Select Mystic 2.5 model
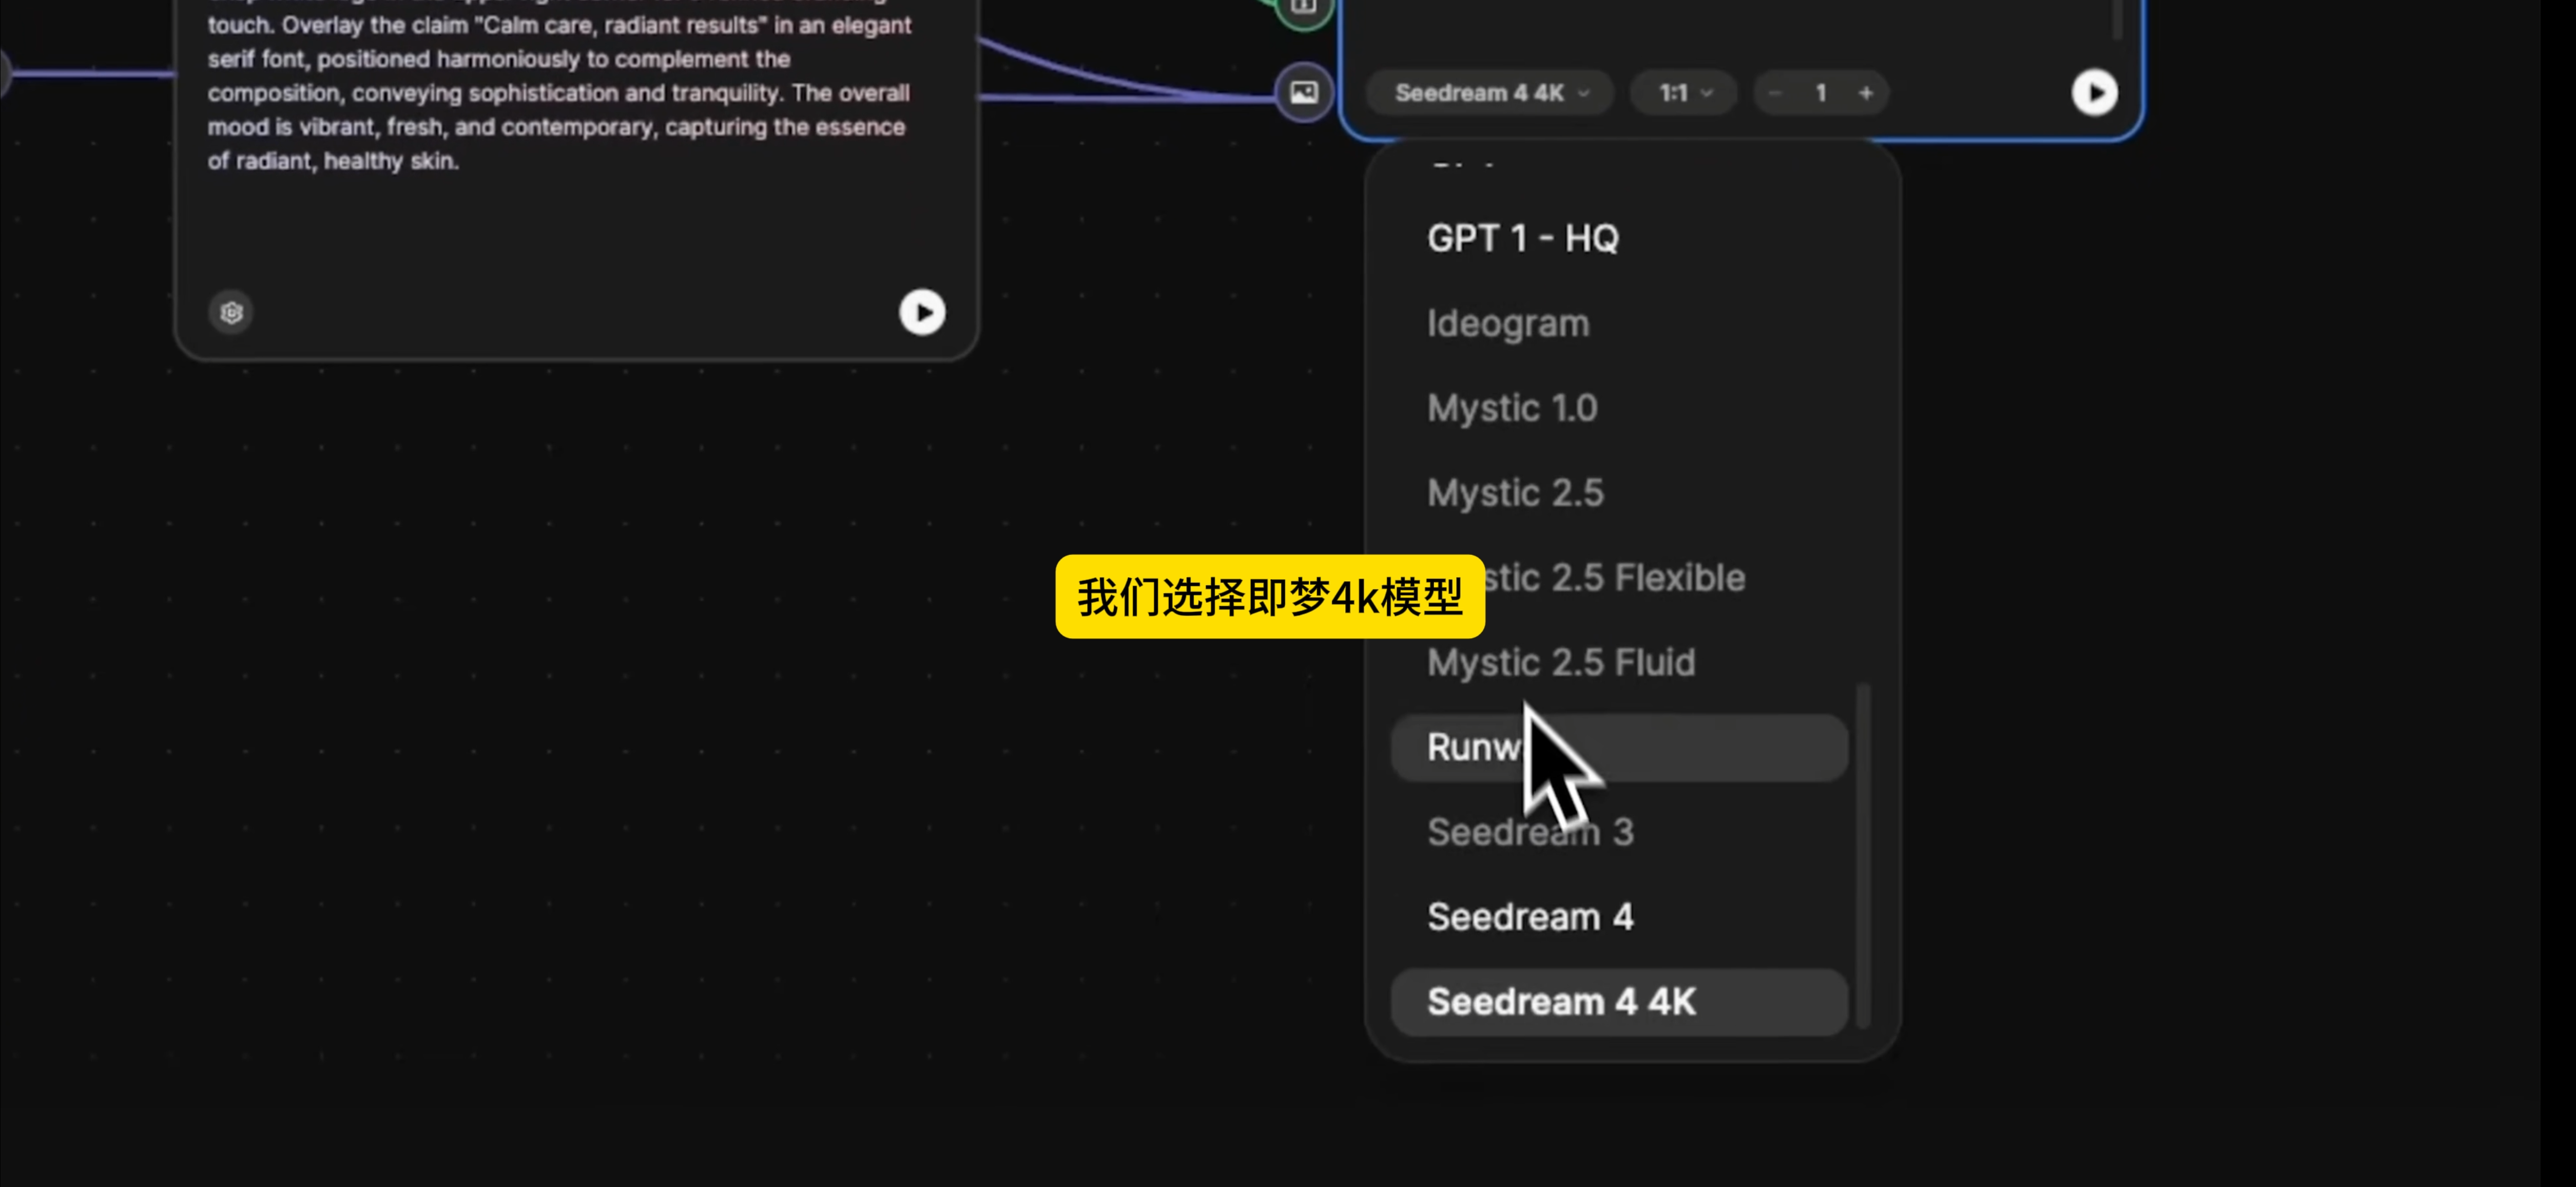 [1619, 493]
